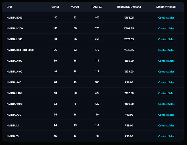
Task: Click the ₹30.00 hourly price
Action: pos(129,136)
